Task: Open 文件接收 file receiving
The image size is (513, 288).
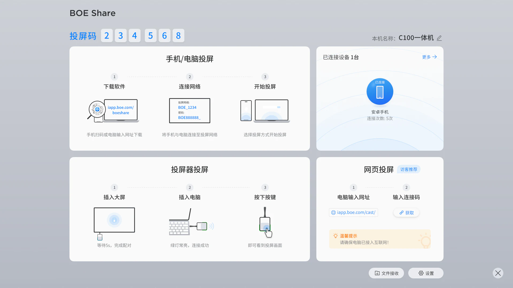Action: click(x=386, y=273)
